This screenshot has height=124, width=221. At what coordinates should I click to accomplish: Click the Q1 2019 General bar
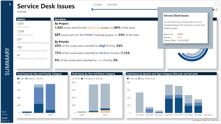pos(140,103)
